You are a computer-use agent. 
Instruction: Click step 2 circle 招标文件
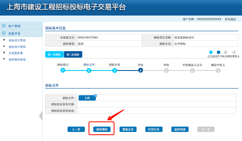tap(89, 71)
